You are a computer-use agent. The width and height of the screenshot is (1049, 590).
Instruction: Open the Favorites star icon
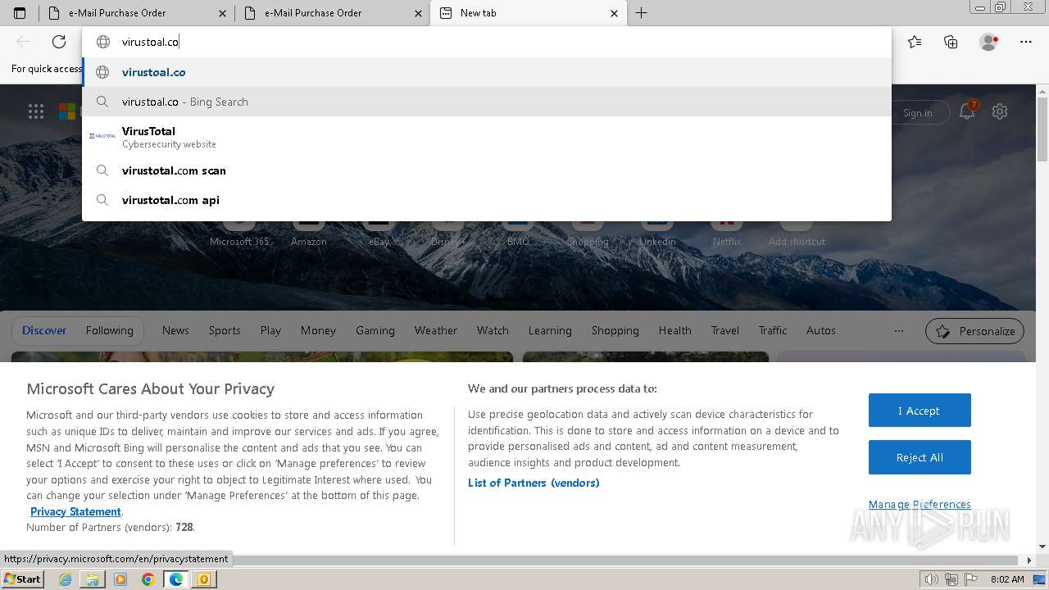(915, 42)
